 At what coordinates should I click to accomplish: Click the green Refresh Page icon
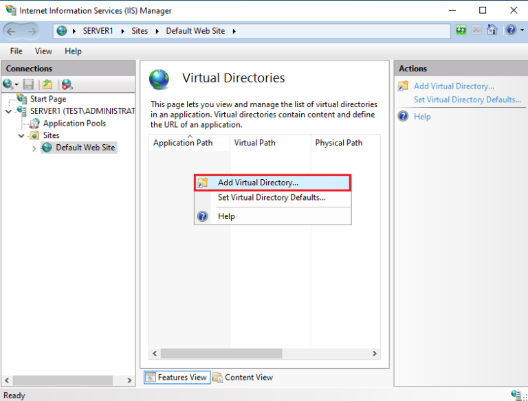[x=461, y=31]
